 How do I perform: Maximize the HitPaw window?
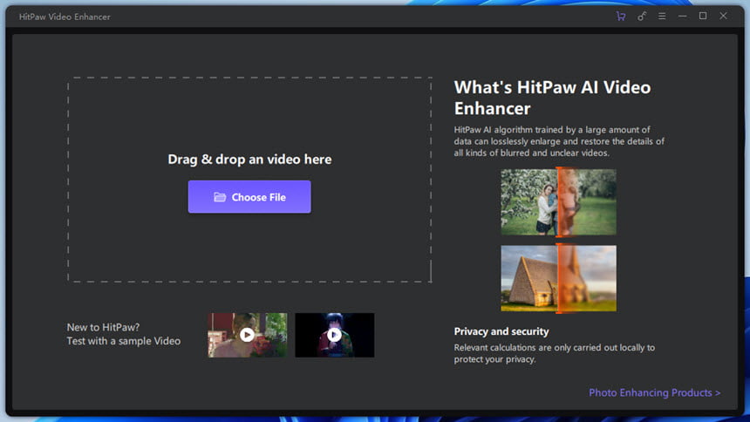(x=703, y=16)
